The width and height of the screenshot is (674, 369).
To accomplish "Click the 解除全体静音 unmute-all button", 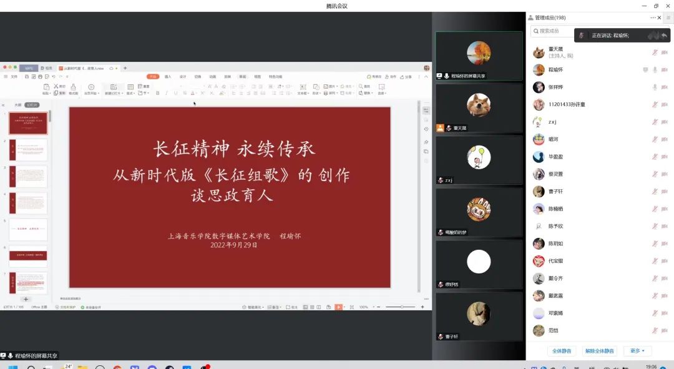I will click(x=599, y=351).
